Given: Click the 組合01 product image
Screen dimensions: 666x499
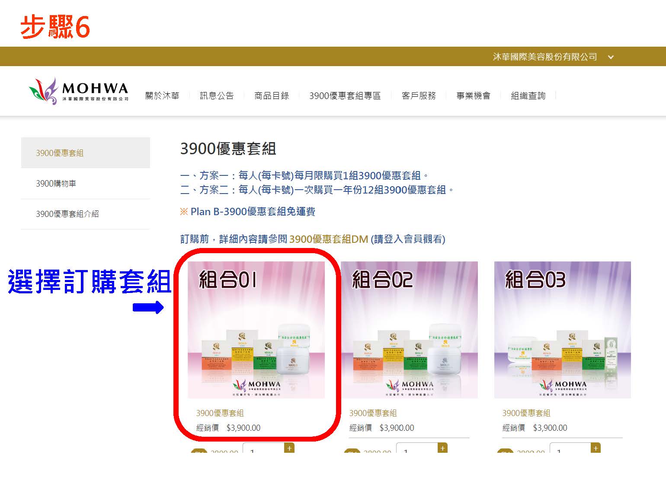Looking at the screenshot, I should (x=256, y=330).
